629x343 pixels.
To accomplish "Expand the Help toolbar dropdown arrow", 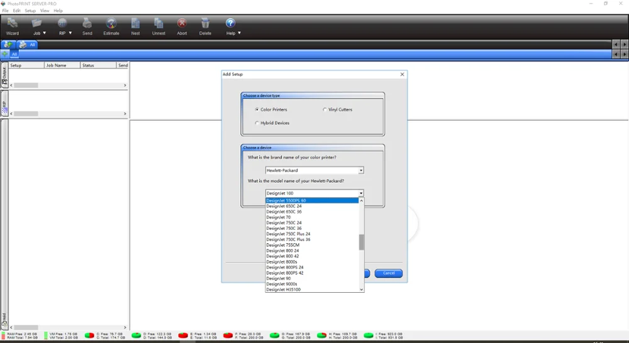I will coord(240,33).
